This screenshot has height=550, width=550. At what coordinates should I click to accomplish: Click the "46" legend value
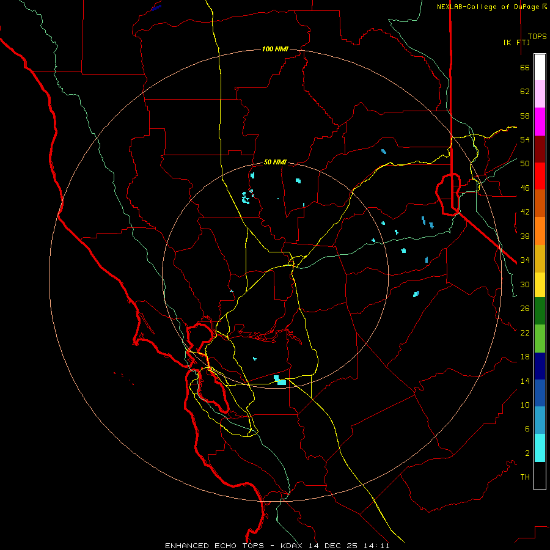click(x=525, y=188)
